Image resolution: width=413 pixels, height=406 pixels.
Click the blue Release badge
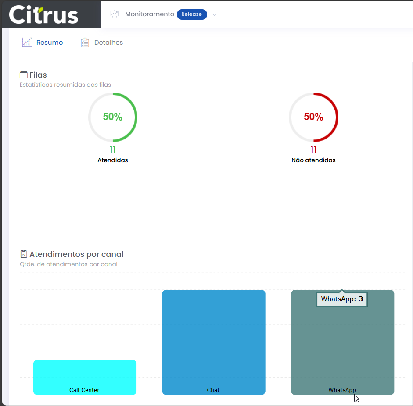[x=192, y=14]
